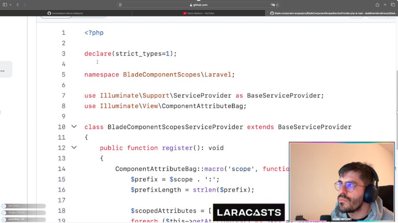The image size is (398, 223).
Task: Click 'ComponentAttributeBag;' on line 8
Action: pyautogui.click(x=204, y=106)
